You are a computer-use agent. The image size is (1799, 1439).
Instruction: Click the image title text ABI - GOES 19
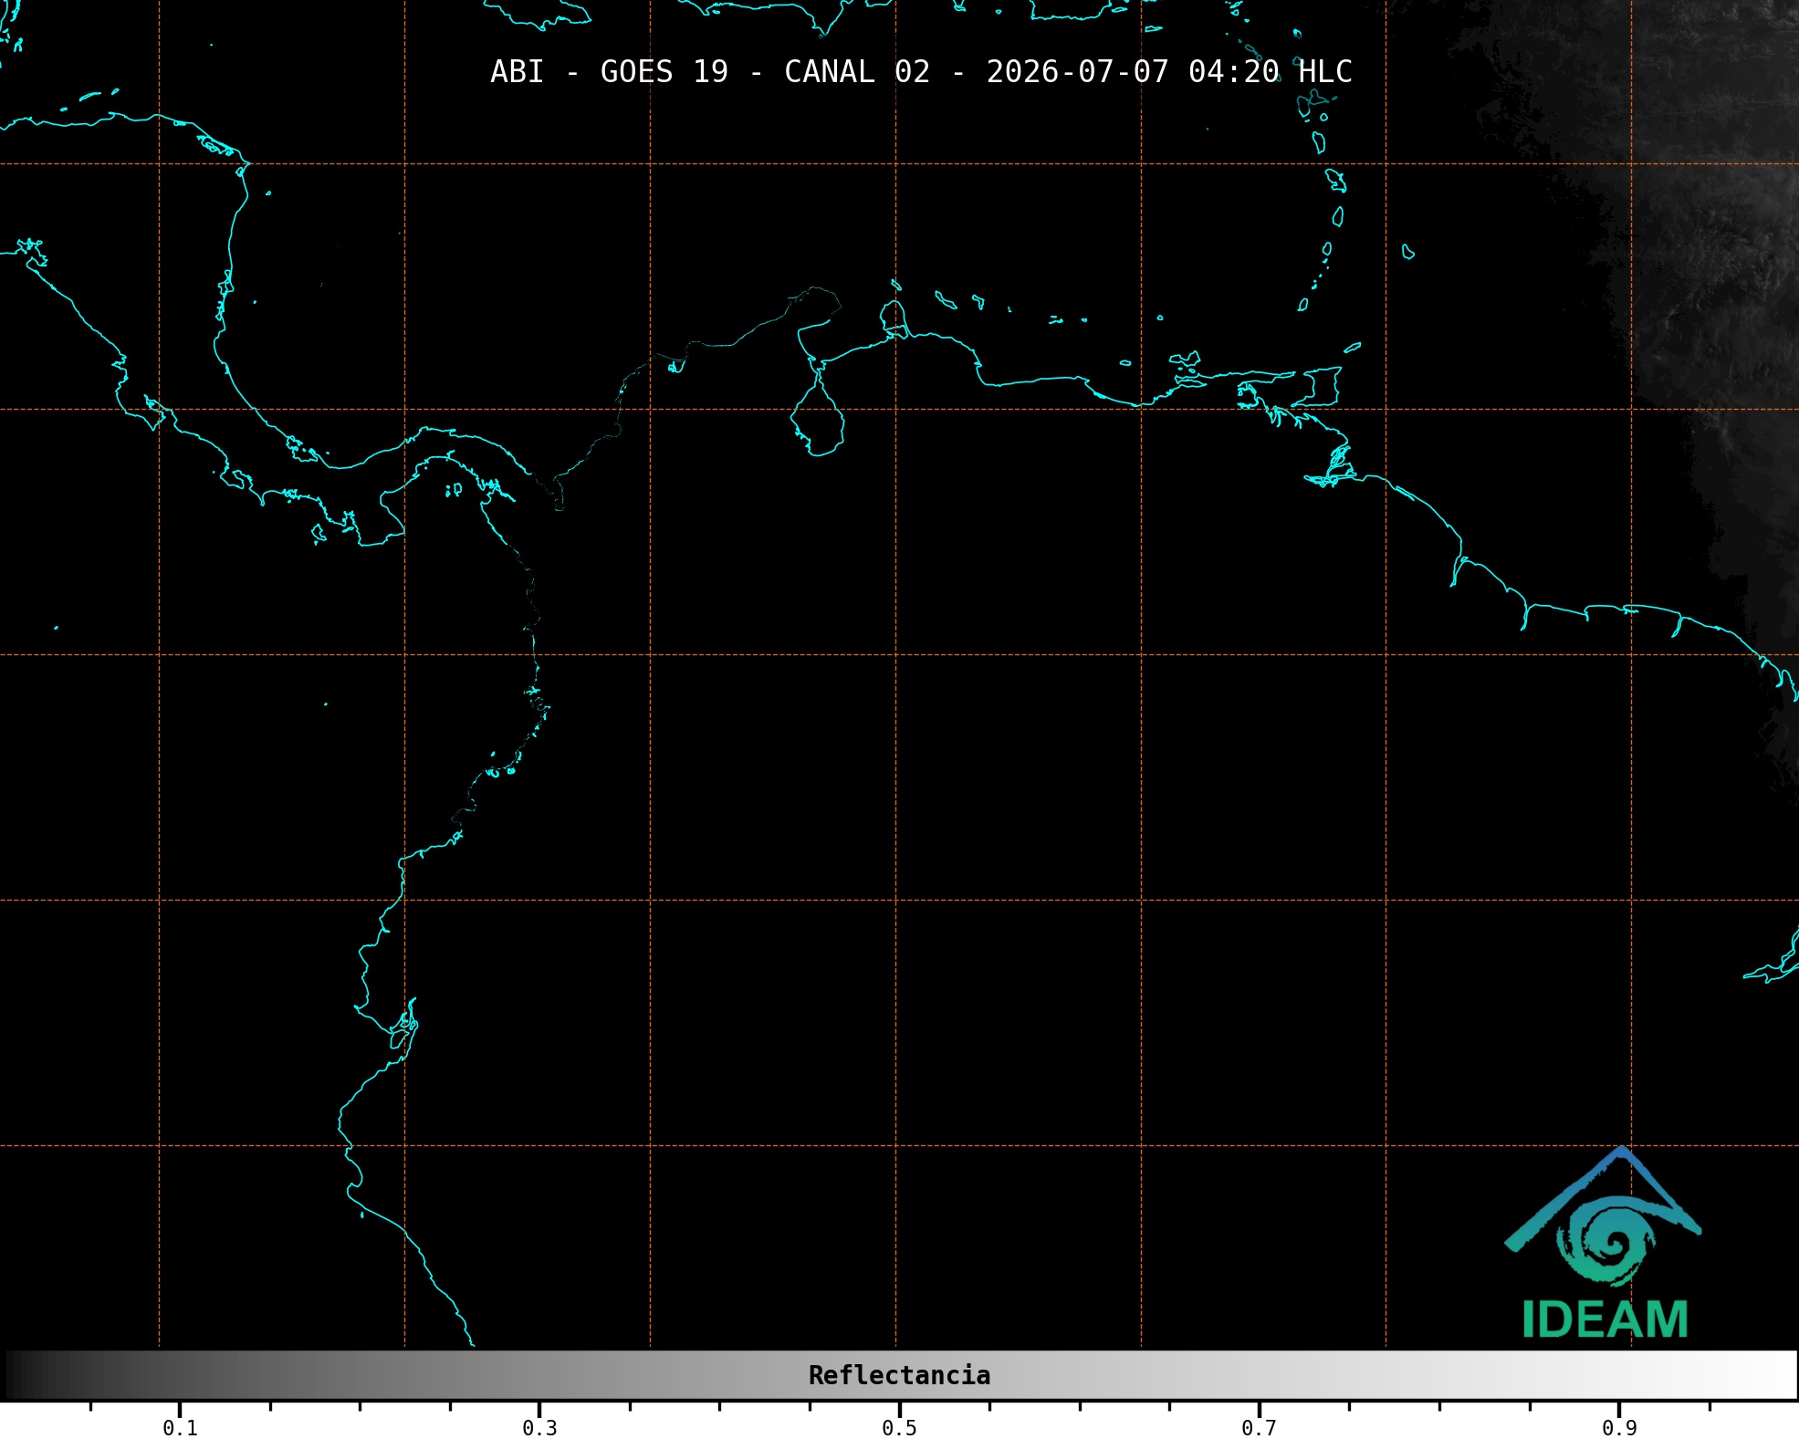pyautogui.click(x=609, y=72)
